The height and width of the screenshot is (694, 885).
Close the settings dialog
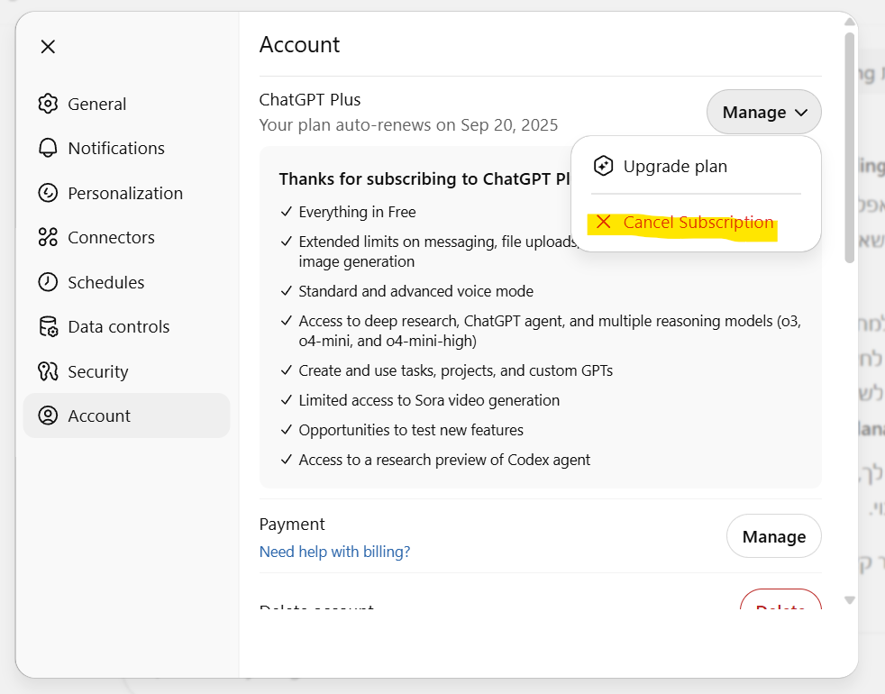[48, 47]
